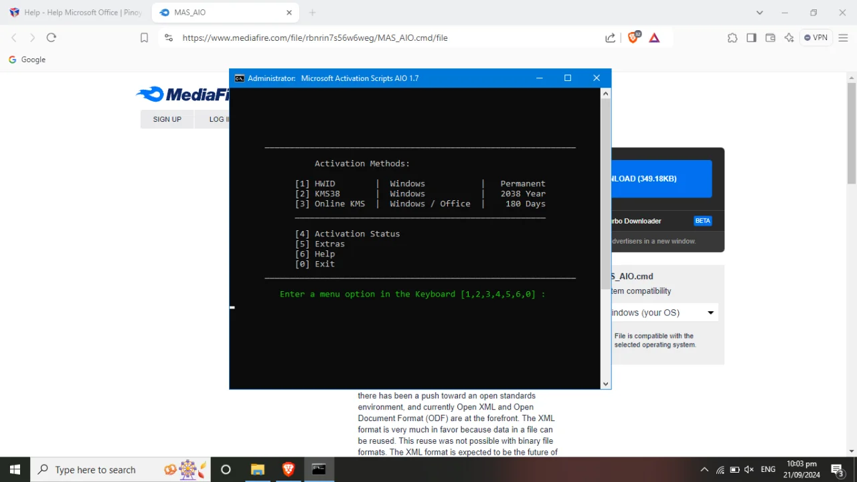Click the Brave Shields lion icon in address bar
The image size is (857, 482).
point(633,37)
